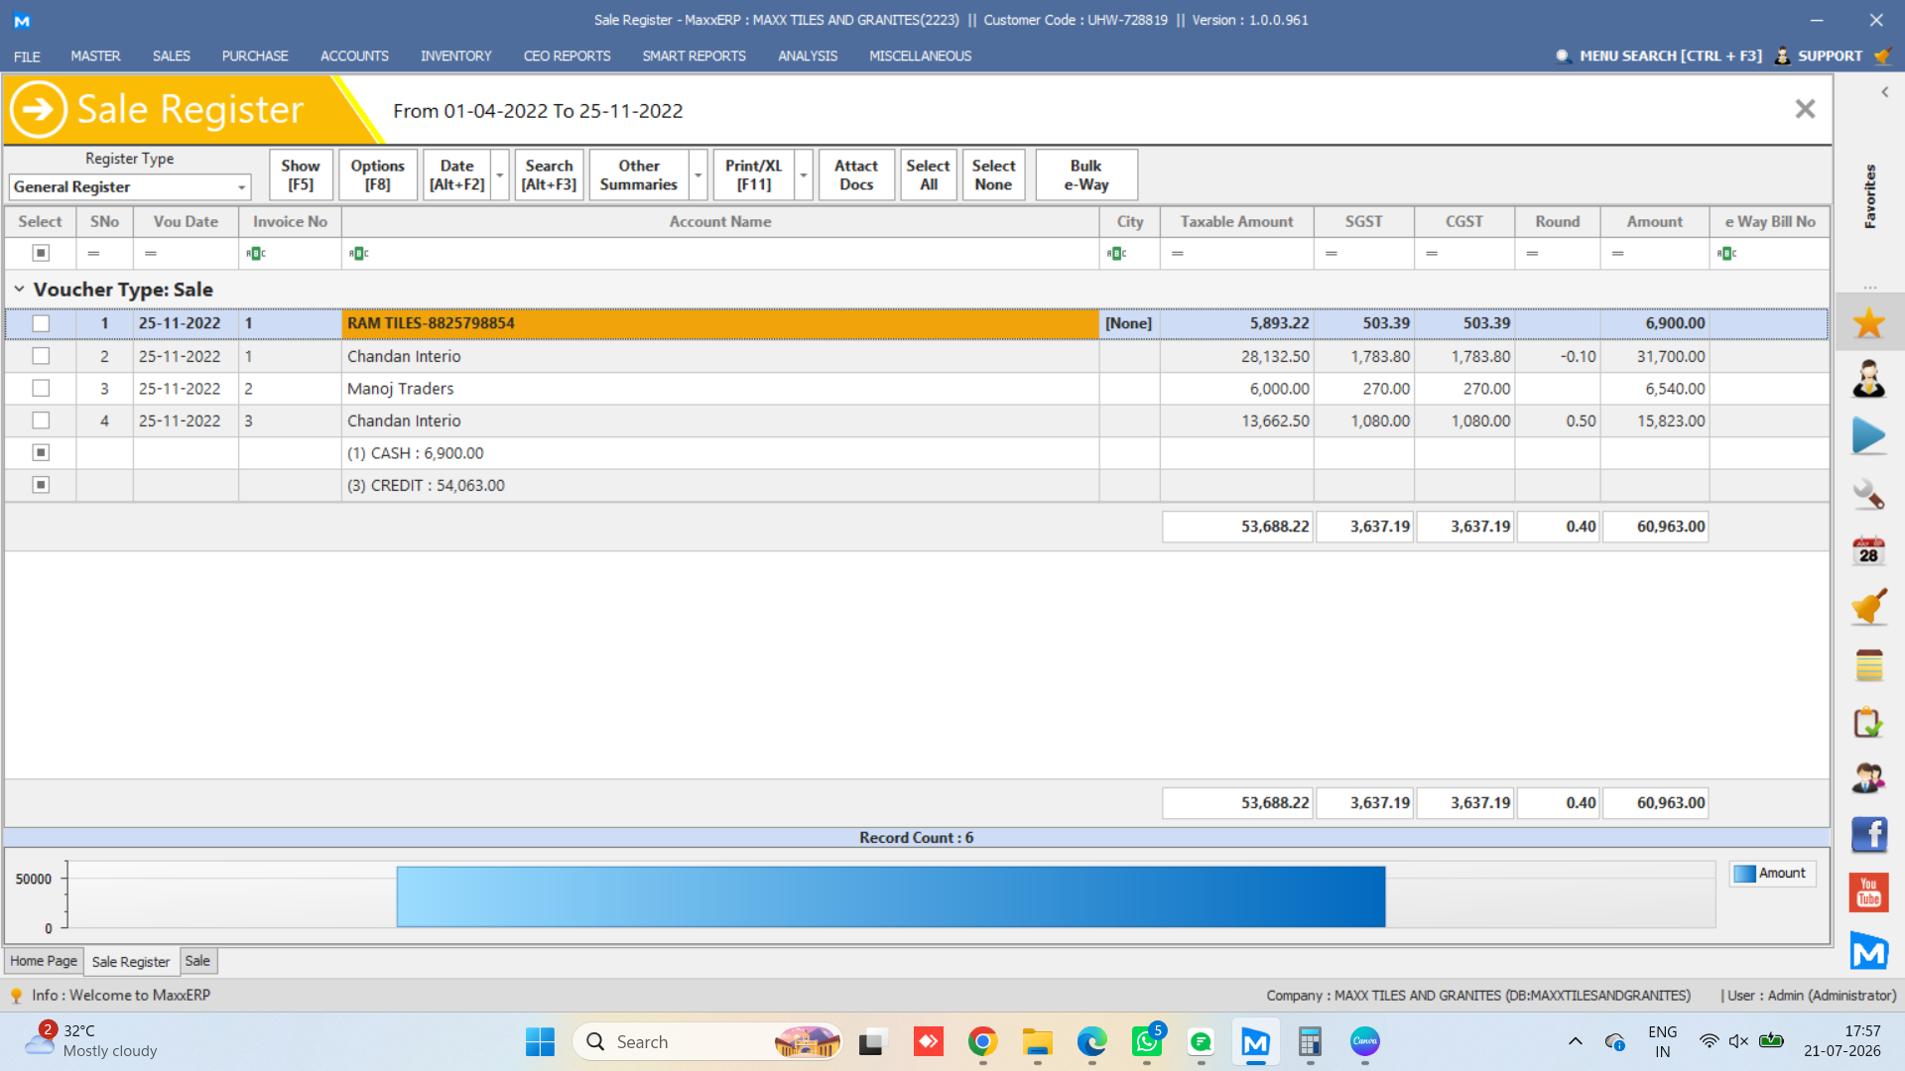The height and width of the screenshot is (1071, 1905).
Task: Tick the checkbox for Manoj Traders row
Action: point(41,388)
